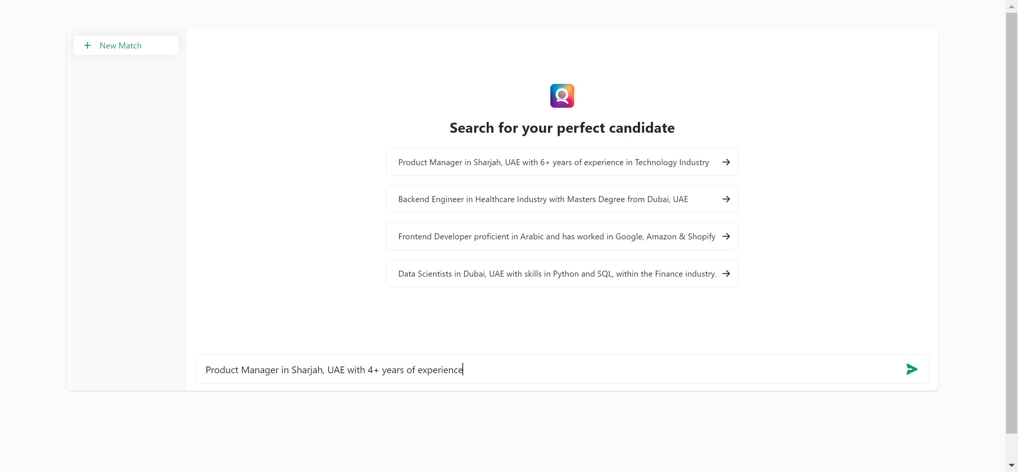This screenshot has height=472, width=1018.
Task: Pick the Frontend Developer proficient in Arabic text
Action: (556, 236)
